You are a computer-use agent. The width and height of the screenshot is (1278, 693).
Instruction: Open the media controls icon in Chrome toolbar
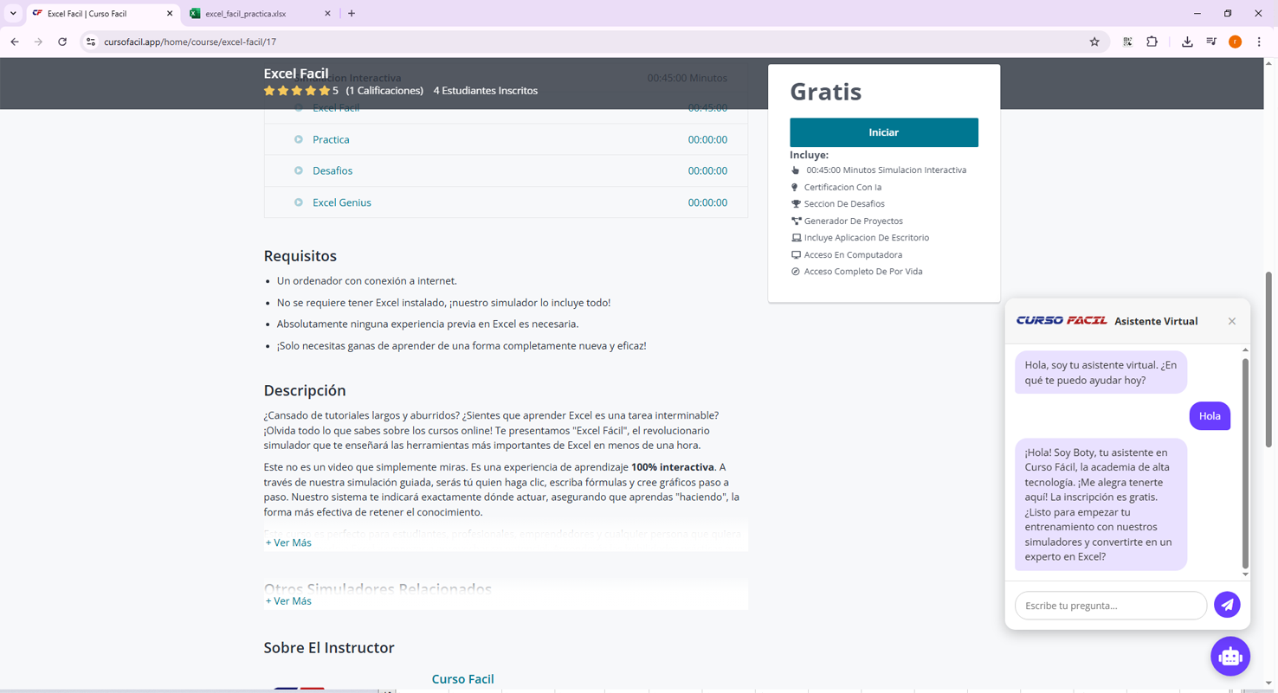point(1211,42)
